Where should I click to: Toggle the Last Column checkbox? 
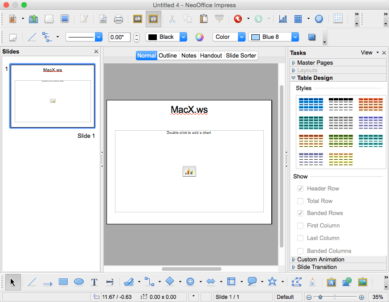[300, 238]
